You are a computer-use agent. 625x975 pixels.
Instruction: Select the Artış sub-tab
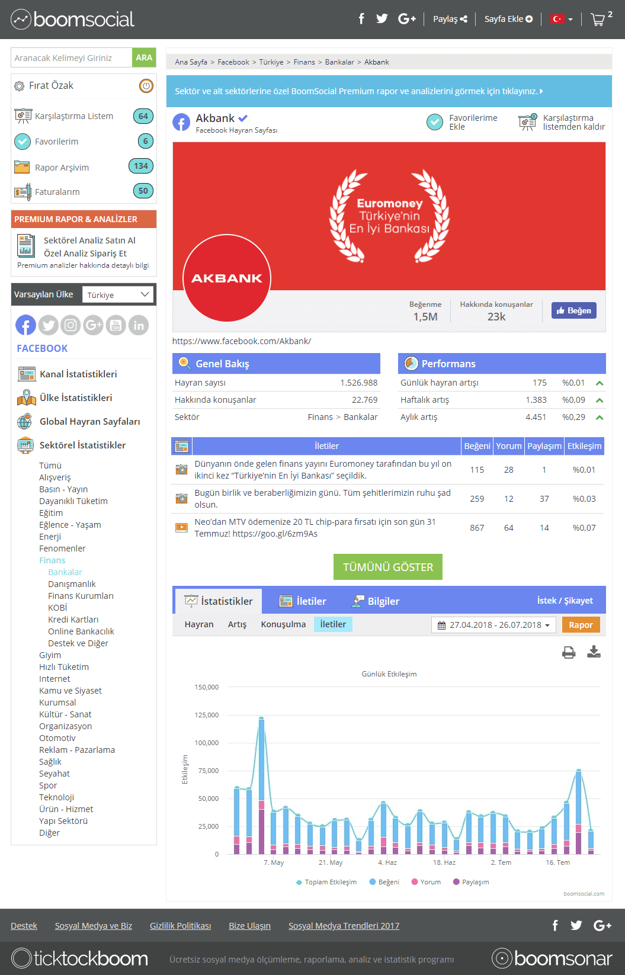(x=237, y=624)
